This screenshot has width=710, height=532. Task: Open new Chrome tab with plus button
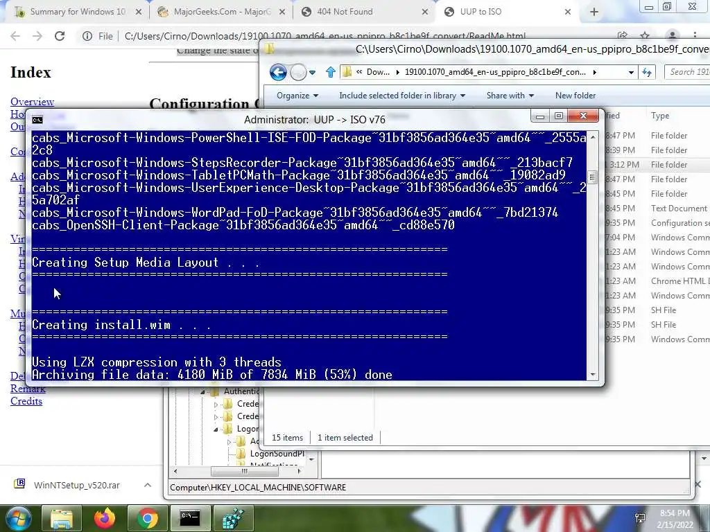point(594,12)
